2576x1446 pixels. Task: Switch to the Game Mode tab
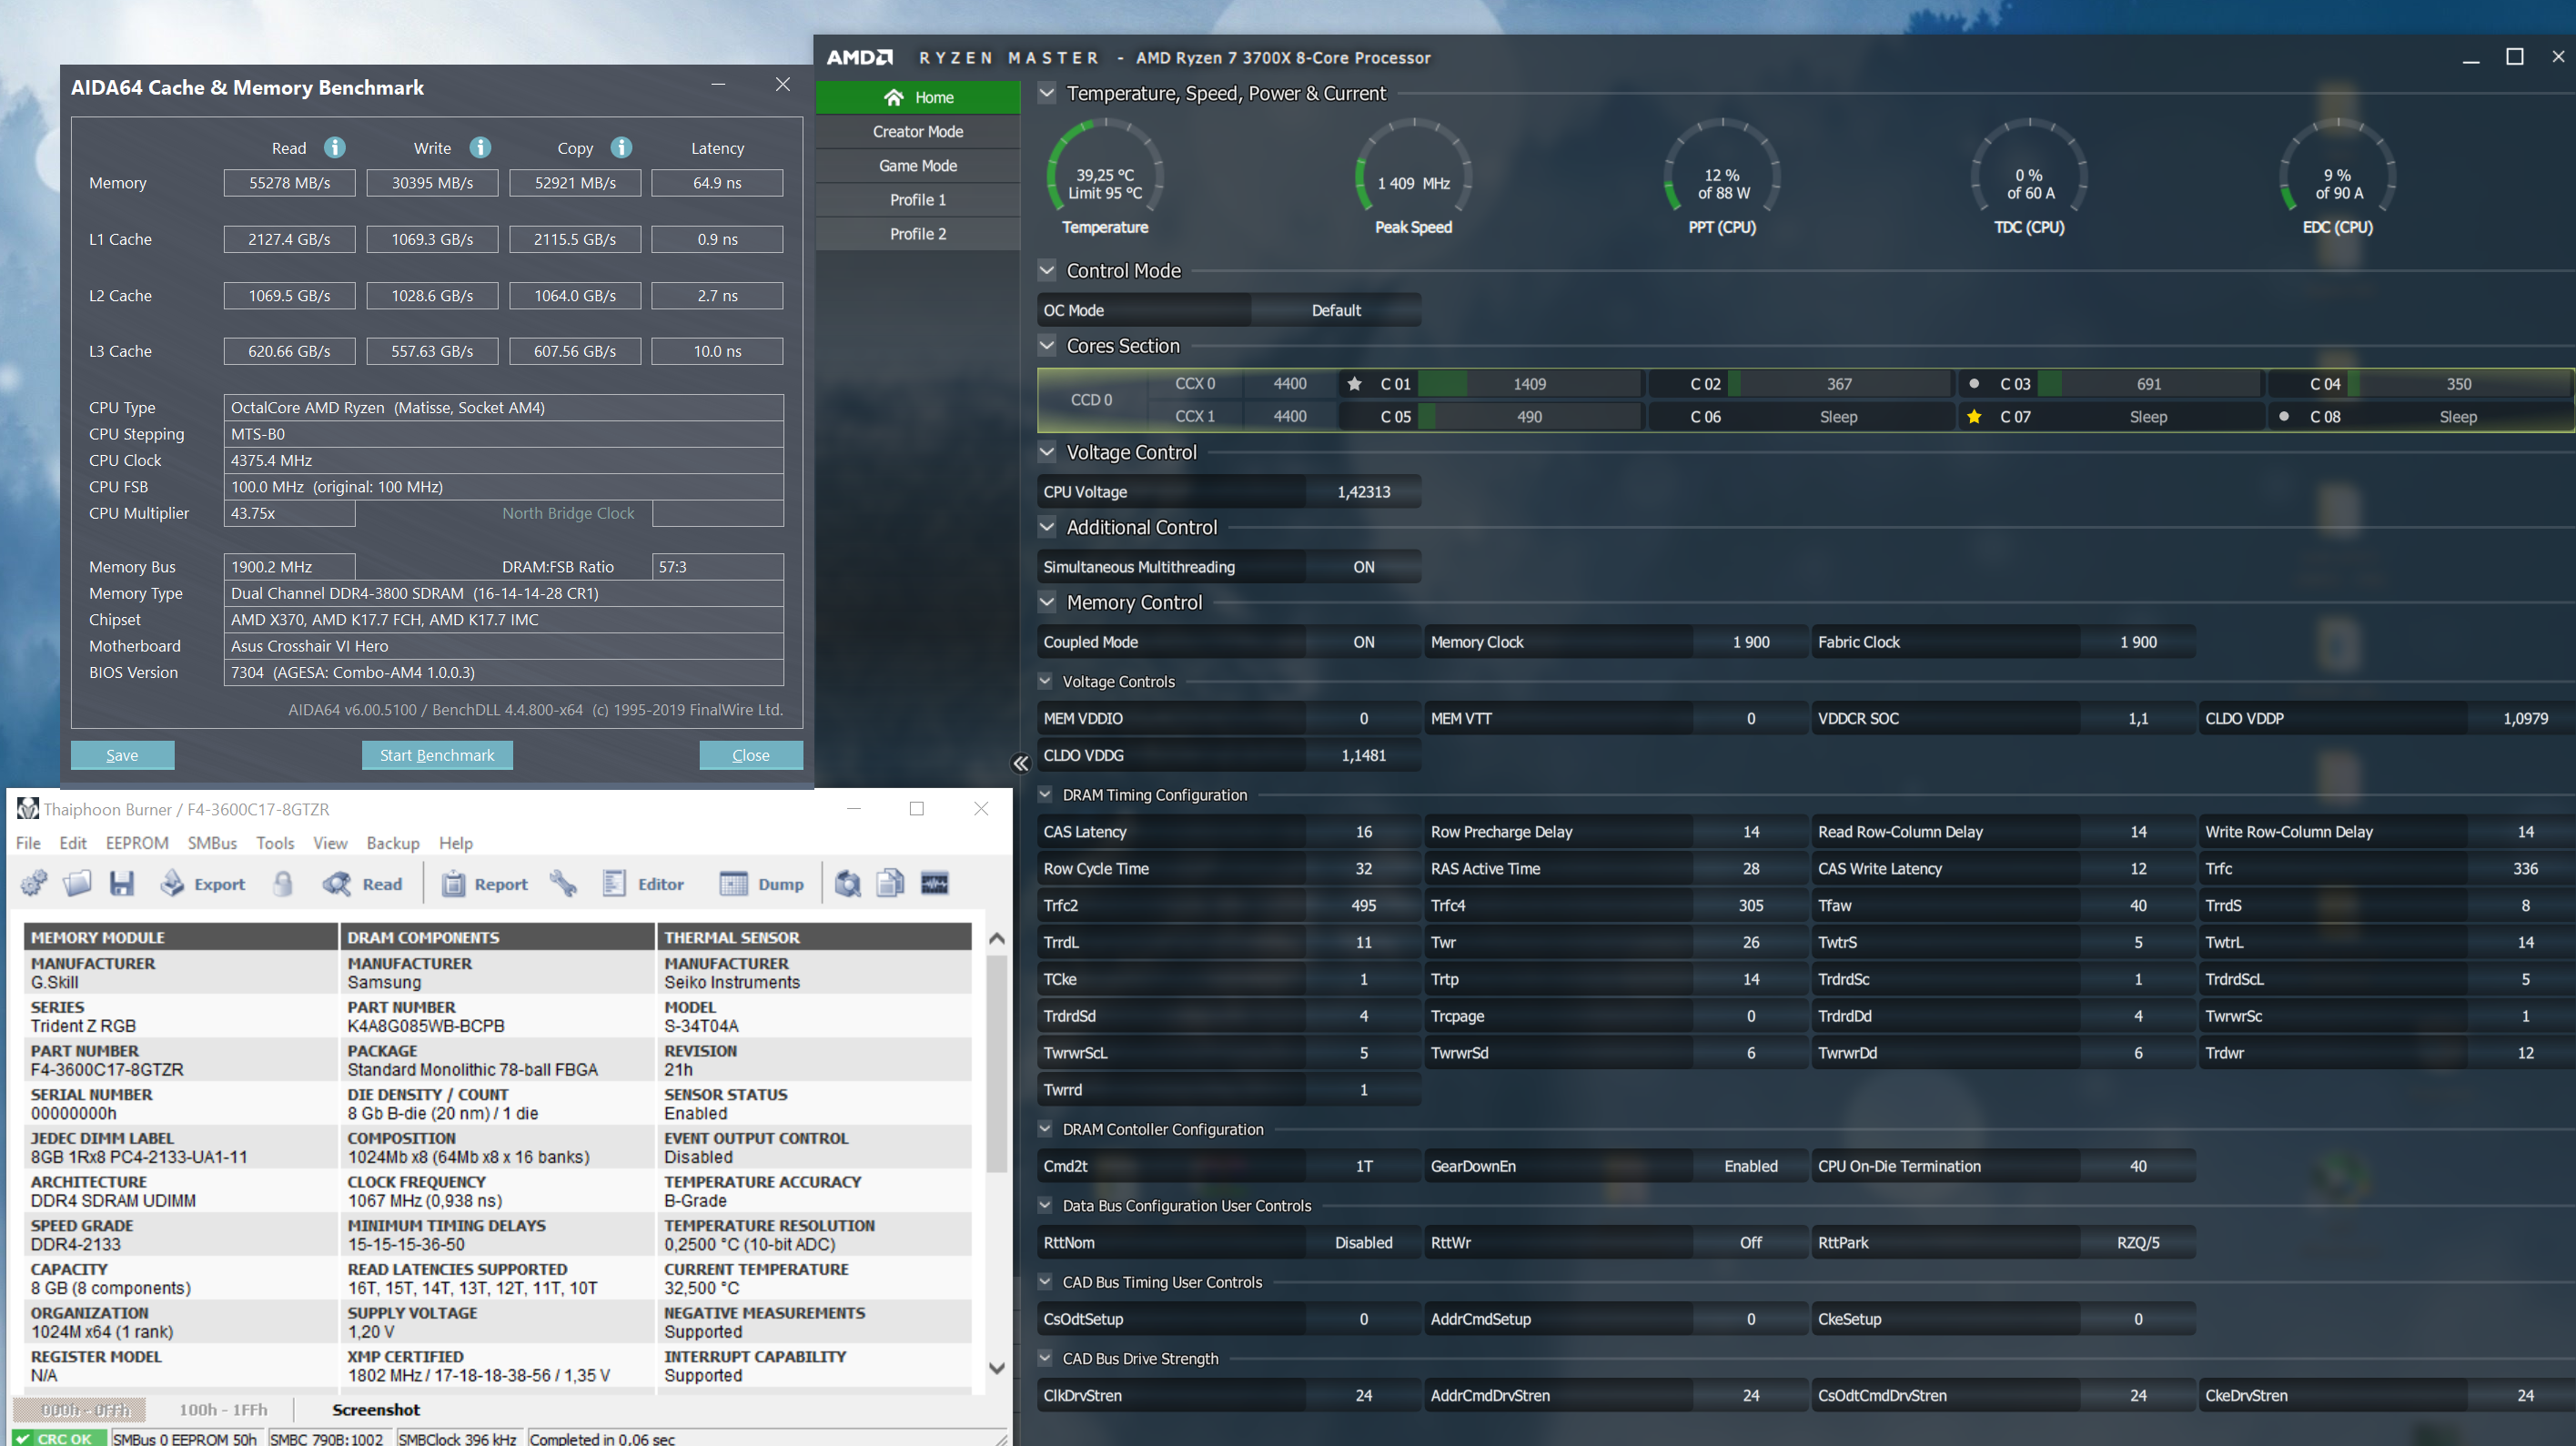coord(917,166)
